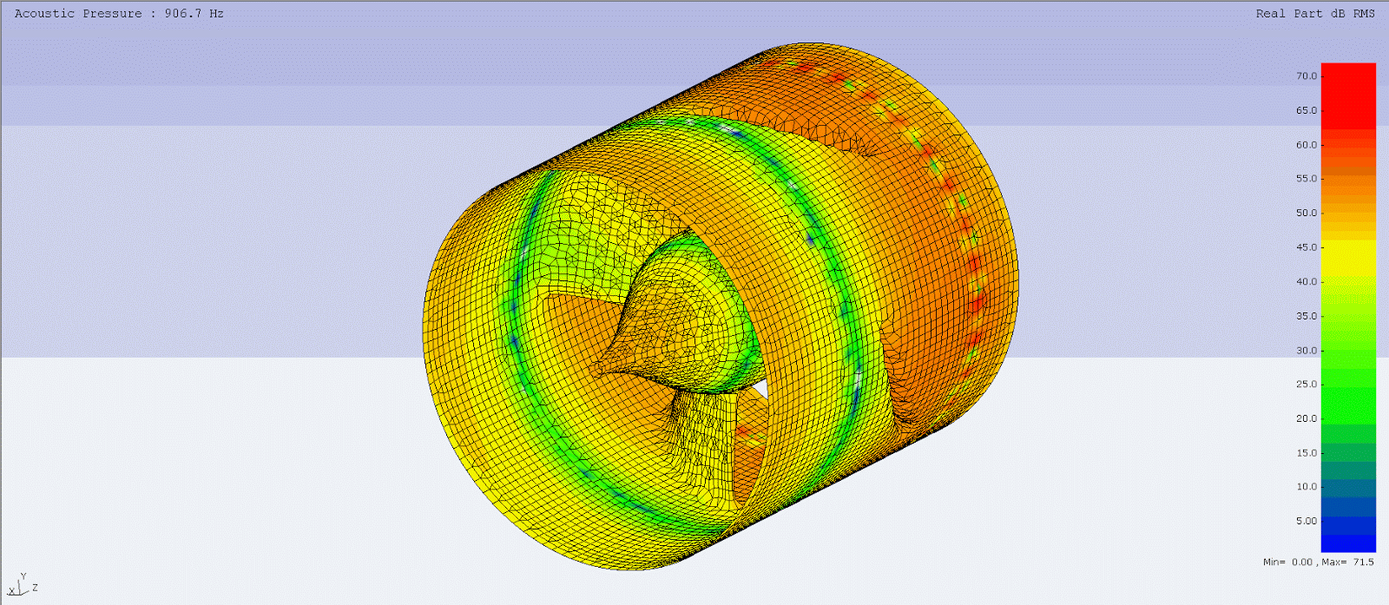Click the 5.00 legend tick label
This screenshot has height=605, width=1389.
pyautogui.click(x=1306, y=521)
